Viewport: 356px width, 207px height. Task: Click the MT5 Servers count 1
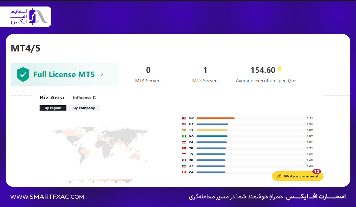205,70
